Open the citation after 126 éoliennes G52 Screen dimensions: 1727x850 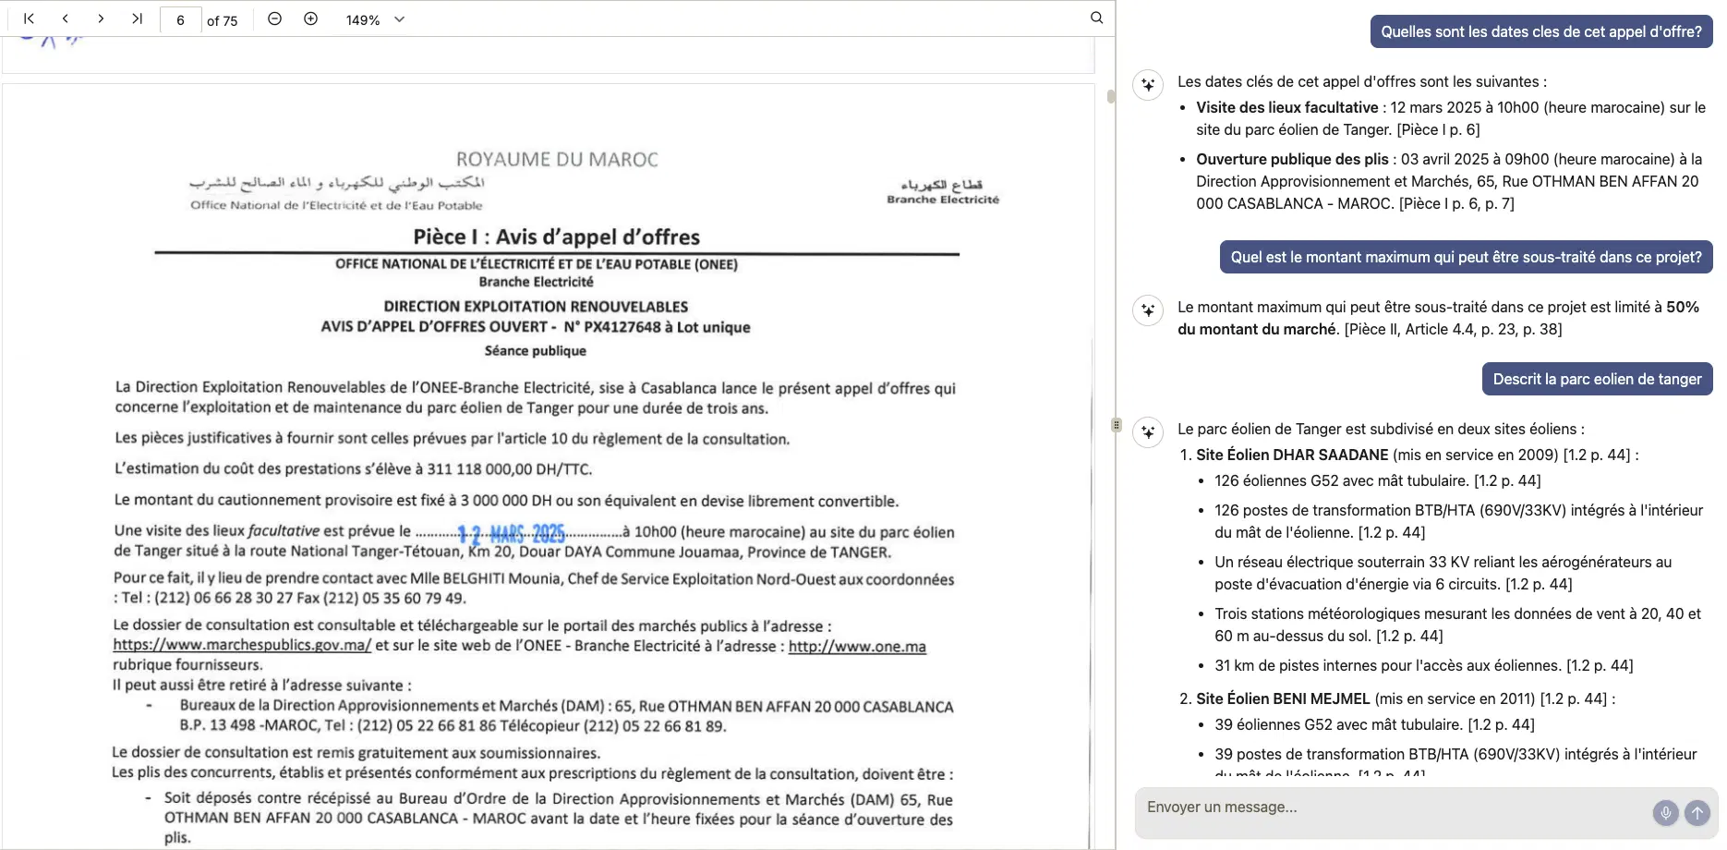click(1507, 480)
